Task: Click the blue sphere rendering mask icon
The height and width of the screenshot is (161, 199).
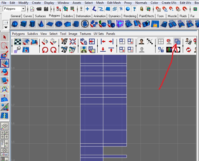Action: click(128, 9)
